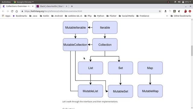Viewport: 193px width, 109px height.
Task: Click the red profile avatar icon
Action: (x=185, y=11)
